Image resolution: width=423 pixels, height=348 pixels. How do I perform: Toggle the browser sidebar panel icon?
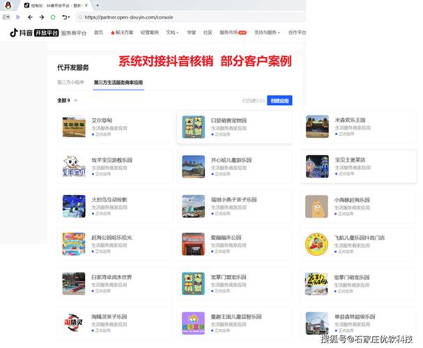tap(6, 17)
